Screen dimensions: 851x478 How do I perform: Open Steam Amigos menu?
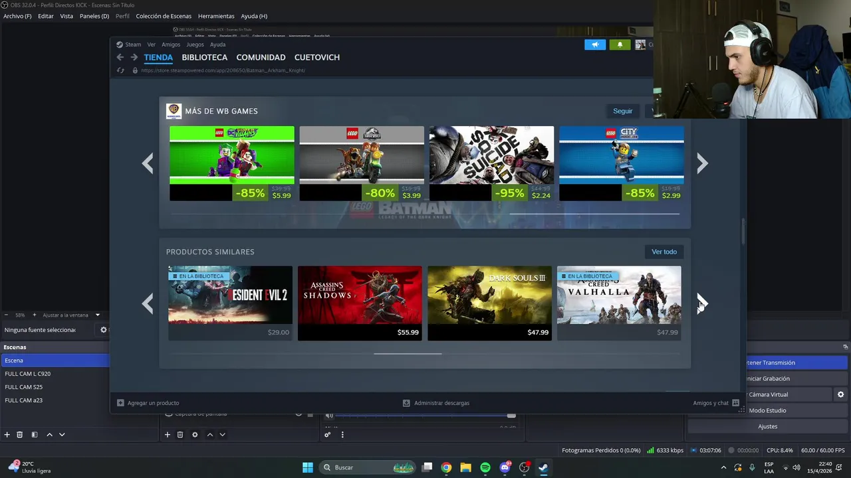point(171,44)
